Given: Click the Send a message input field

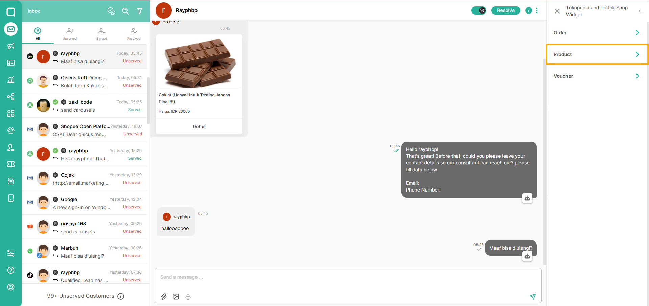Looking at the screenshot, I should pos(348,277).
